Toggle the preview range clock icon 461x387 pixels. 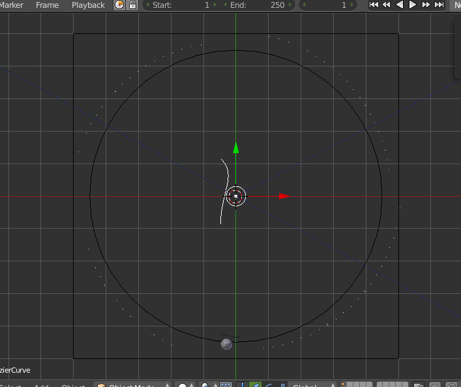pos(119,5)
